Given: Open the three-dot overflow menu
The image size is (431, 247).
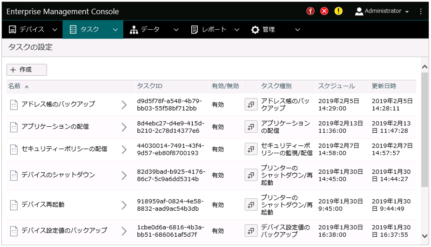Looking at the screenshot, I should click(x=421, y=11).
